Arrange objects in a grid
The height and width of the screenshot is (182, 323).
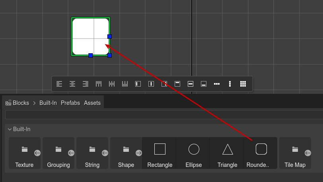(x=243, y=84)
